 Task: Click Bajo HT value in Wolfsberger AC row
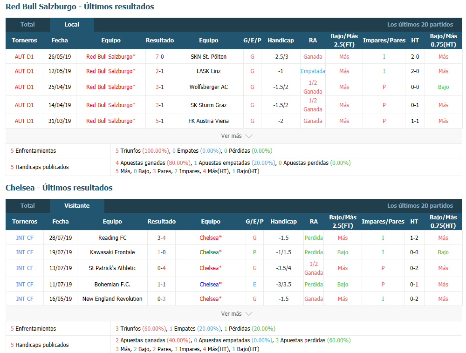(x=444, y=87)
